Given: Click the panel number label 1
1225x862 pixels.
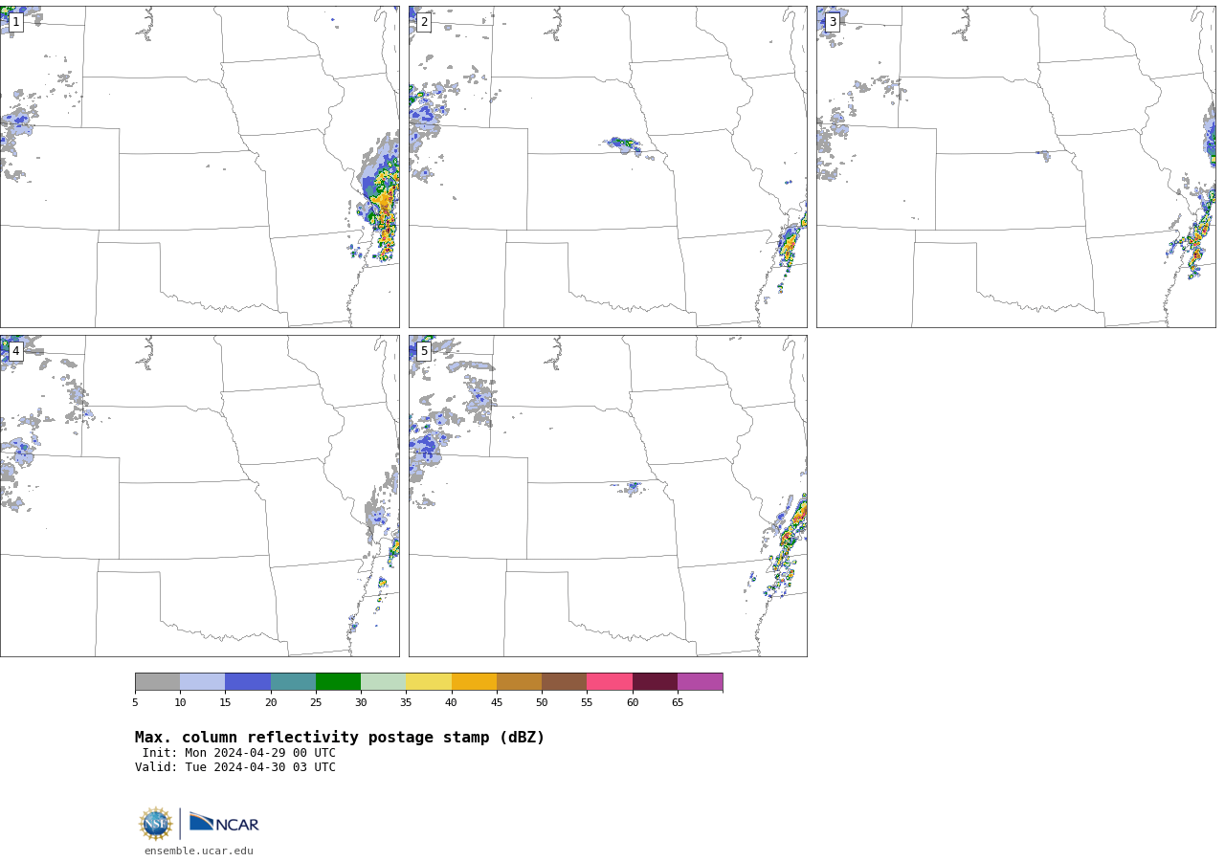Looking at the screenshot, I should pos(15,22).
